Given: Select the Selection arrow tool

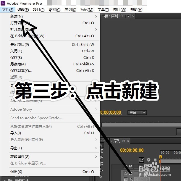Looking at the screenshot, I should tap(102, 145).
